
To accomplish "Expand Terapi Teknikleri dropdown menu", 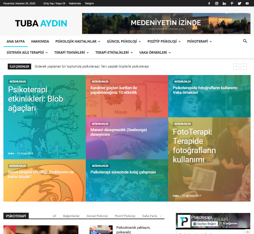I will [x=71, y=52].
